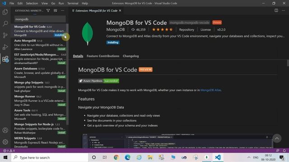Install the Mongo Runner extension
289x162 pixels.
click(x=61, y=105)
